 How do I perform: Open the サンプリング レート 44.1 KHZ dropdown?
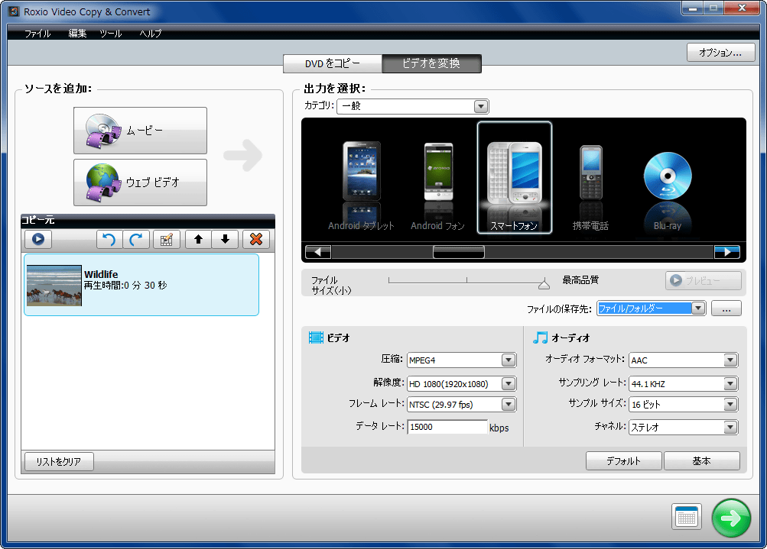point(684,384)
